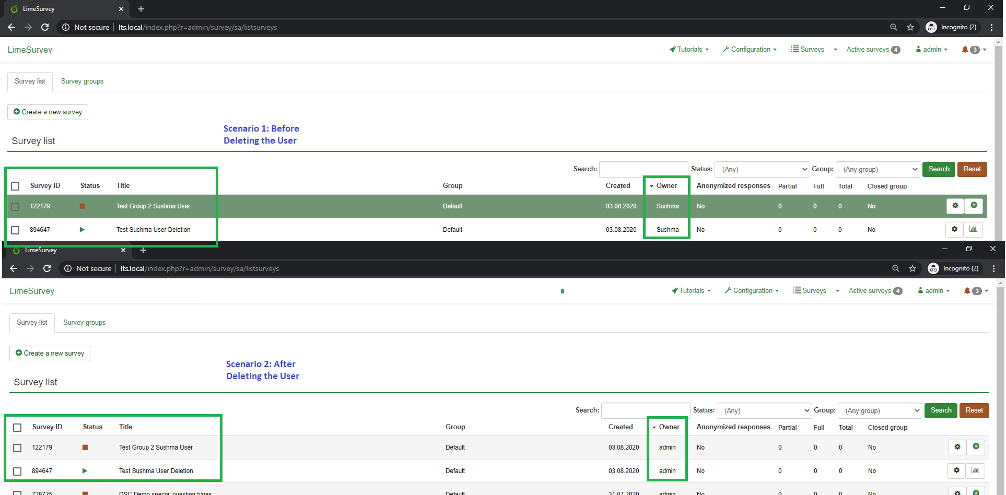Reload the page in the Scenario 2 browser window
1006x495 pixels.
[47, 268]
